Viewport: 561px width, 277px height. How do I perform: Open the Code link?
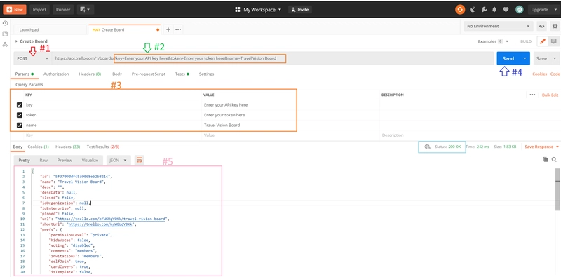point(555,74)
